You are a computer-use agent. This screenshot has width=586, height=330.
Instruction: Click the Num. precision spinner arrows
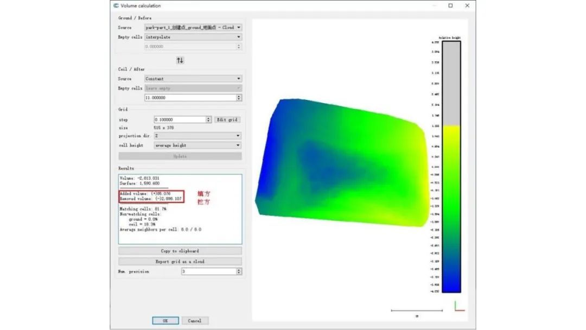(x=239, y=271)
